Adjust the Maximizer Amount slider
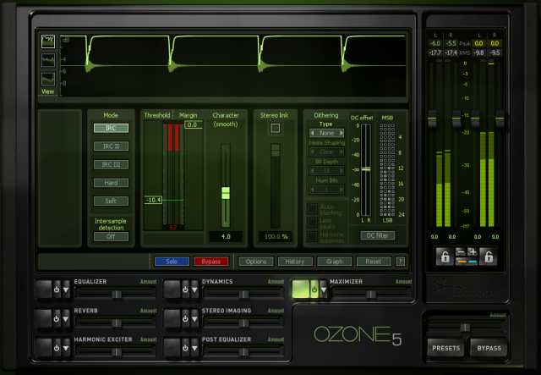Viewport: 541px width, 375px height. click(x=371, y=294)
